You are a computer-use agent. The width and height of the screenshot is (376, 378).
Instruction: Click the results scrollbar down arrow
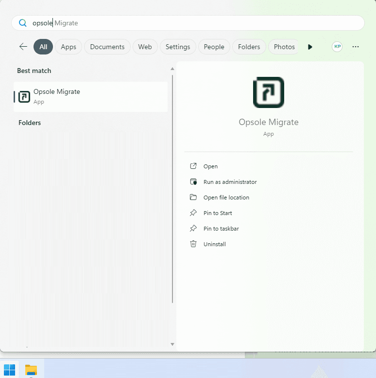coord(172,344)
